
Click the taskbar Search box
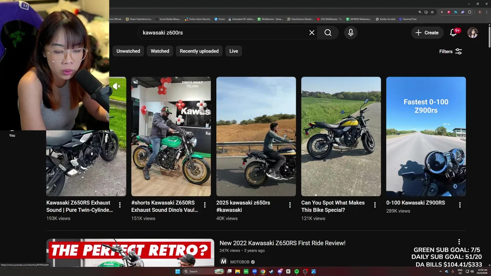point(203,271)
